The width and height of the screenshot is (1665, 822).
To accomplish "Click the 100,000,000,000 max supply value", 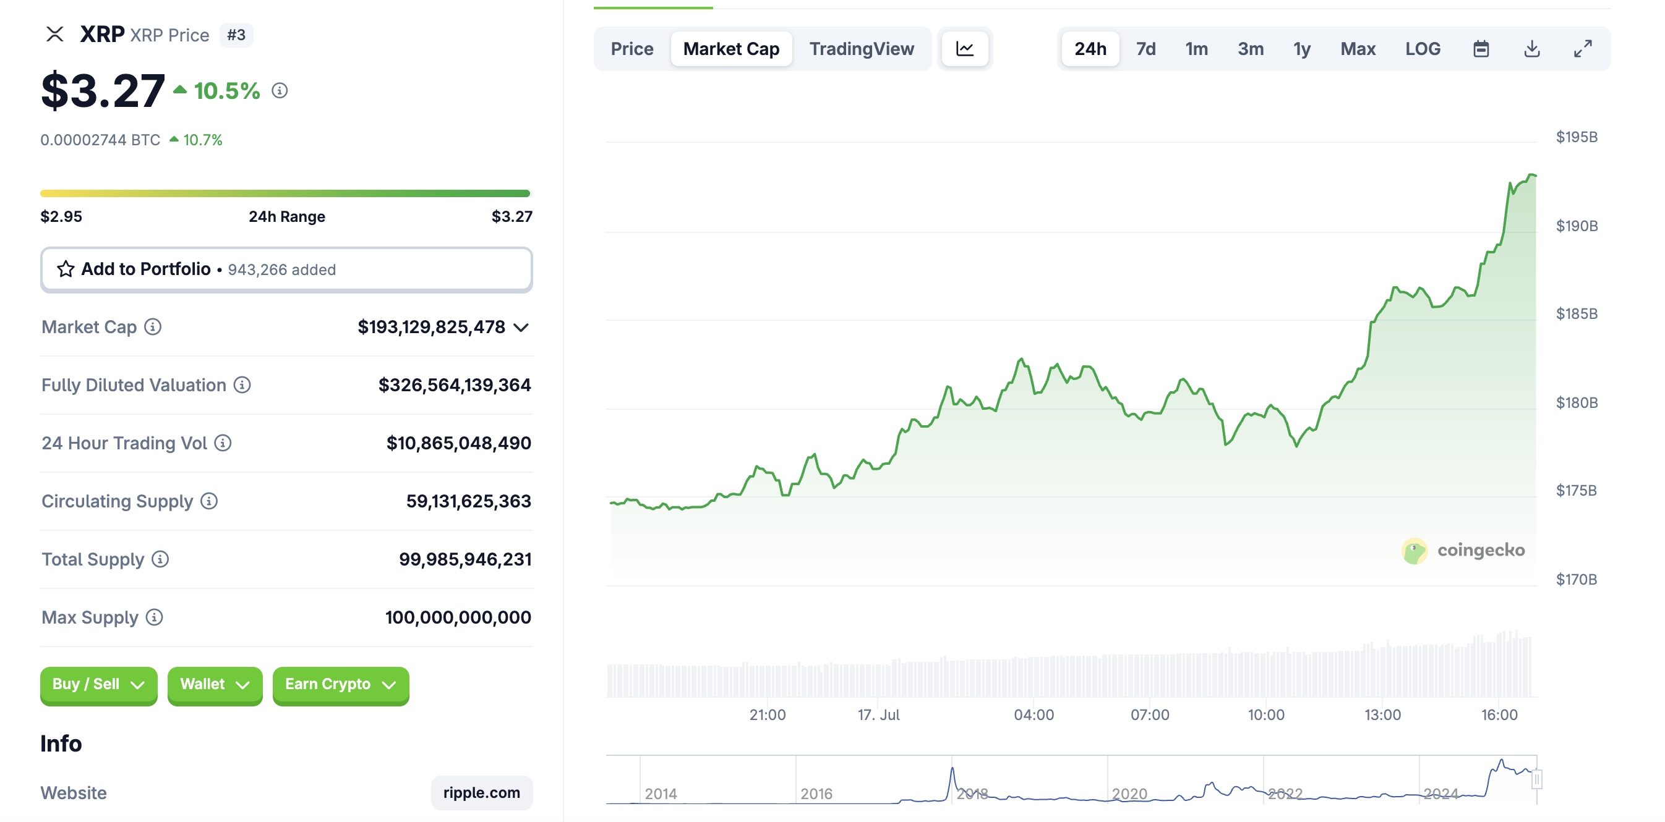I will pyautogui.click(x=458, y=617).
